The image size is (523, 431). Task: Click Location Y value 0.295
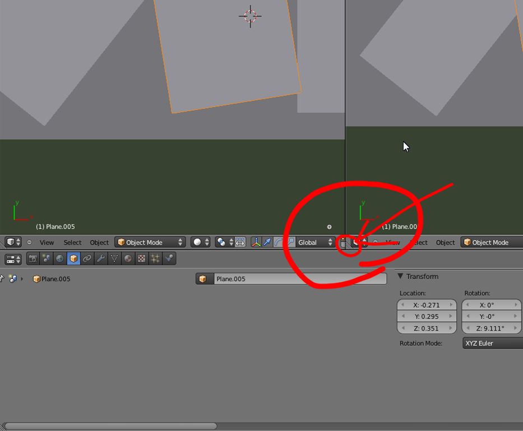pyautogui.click(x=427, y=317)
